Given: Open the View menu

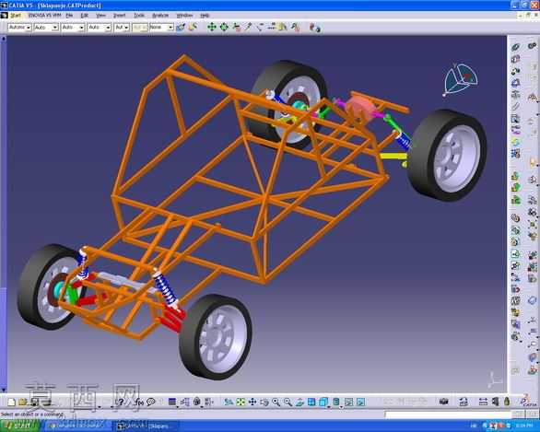Looking at the screenshot, I should tap(100, 16).
